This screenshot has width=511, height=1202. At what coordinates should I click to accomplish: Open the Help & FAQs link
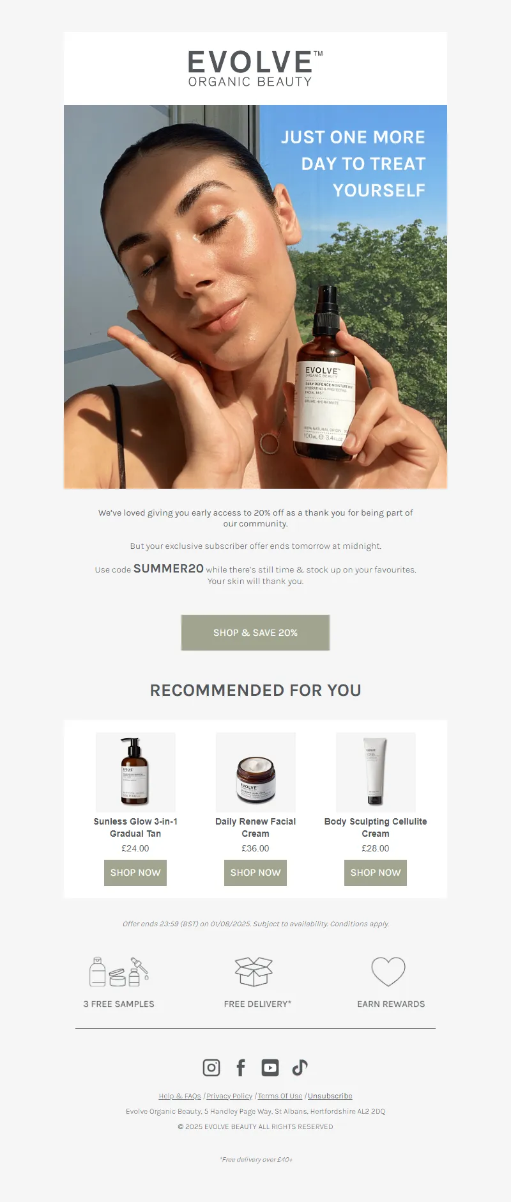coord(179,1096)
